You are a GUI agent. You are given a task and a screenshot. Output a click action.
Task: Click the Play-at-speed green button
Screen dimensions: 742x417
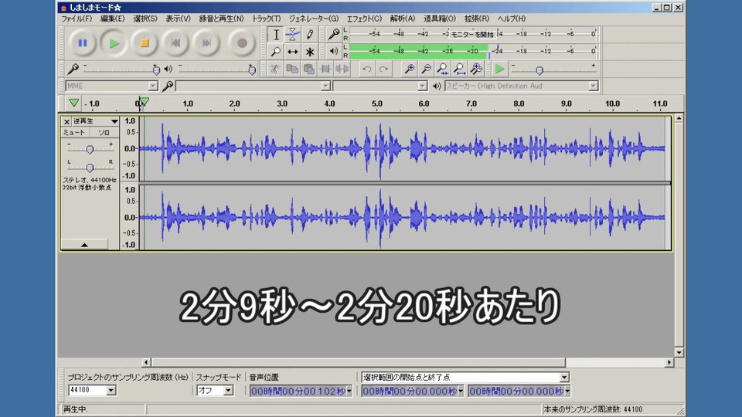pos(500,69)
